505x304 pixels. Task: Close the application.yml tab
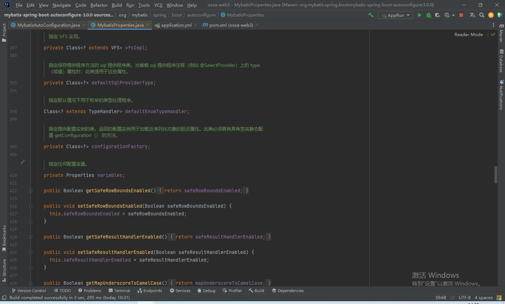click(196, 25)
